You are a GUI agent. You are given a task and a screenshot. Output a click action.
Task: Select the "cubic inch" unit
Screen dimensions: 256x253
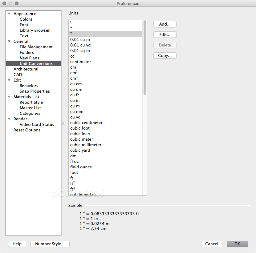[x=105, y=134]
